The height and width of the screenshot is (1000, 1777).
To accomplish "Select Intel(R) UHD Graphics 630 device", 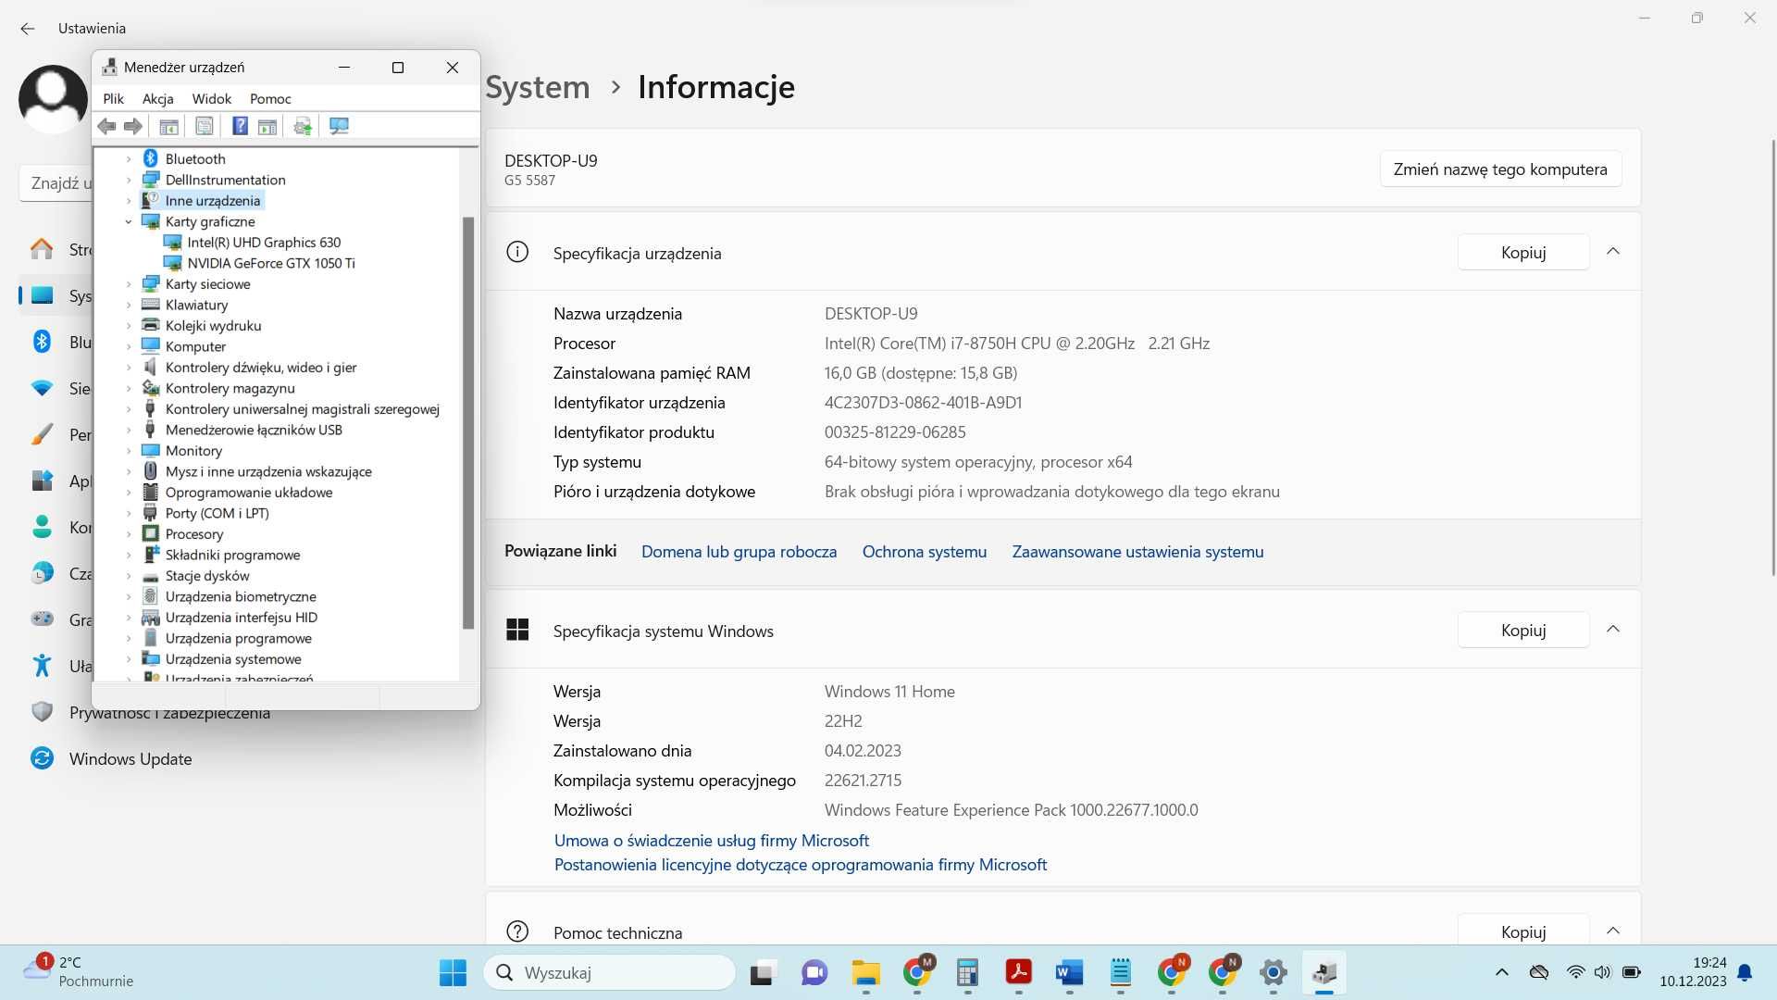I will [x=264, y=242].
